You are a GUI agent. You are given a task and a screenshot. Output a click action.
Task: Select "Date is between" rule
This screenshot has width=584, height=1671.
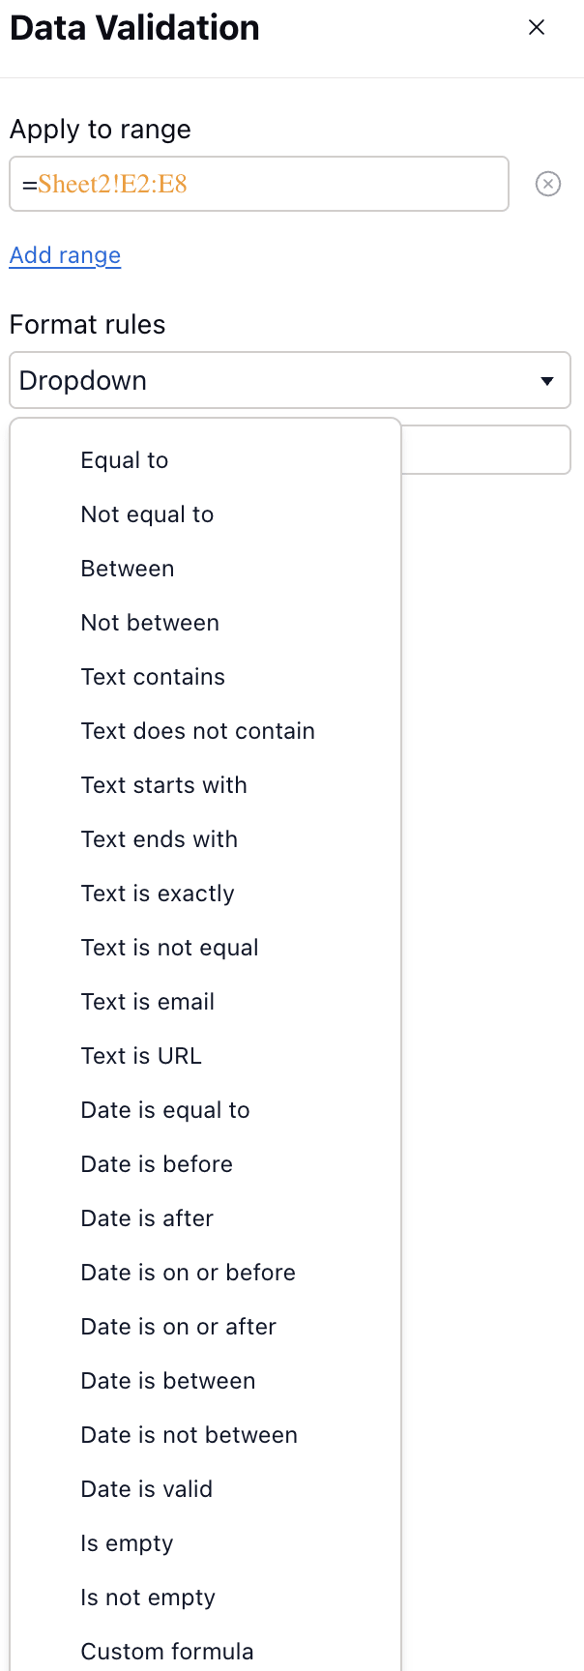click(x=167, y=1380)
